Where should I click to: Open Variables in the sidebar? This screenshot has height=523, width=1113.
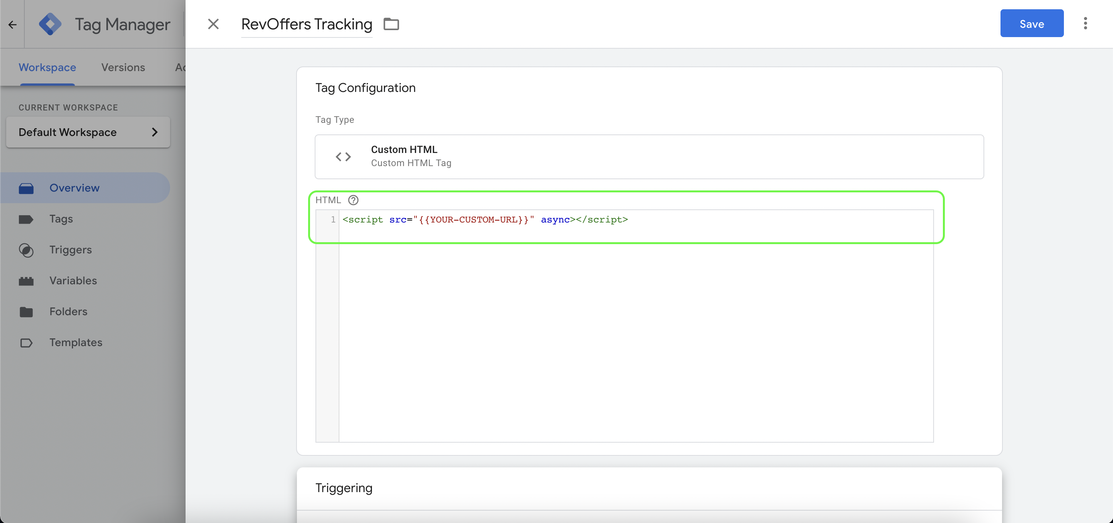(x=85, y=281)
